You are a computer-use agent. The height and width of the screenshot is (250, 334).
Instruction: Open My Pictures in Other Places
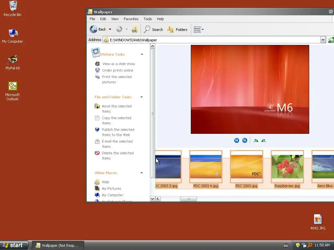112,188
